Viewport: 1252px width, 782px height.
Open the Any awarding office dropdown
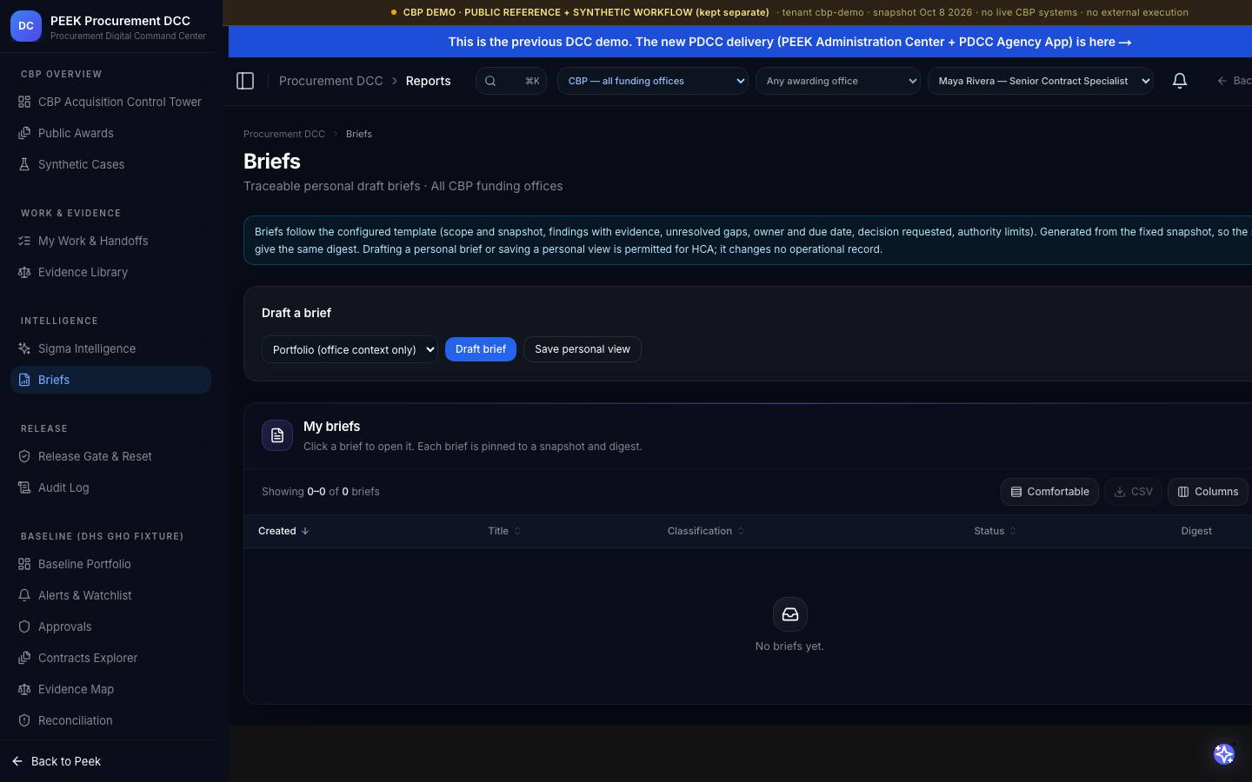(x=838, y=81)
